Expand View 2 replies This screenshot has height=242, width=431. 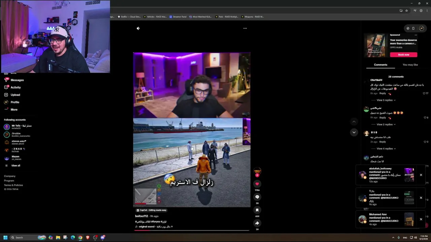click(386, 124)
